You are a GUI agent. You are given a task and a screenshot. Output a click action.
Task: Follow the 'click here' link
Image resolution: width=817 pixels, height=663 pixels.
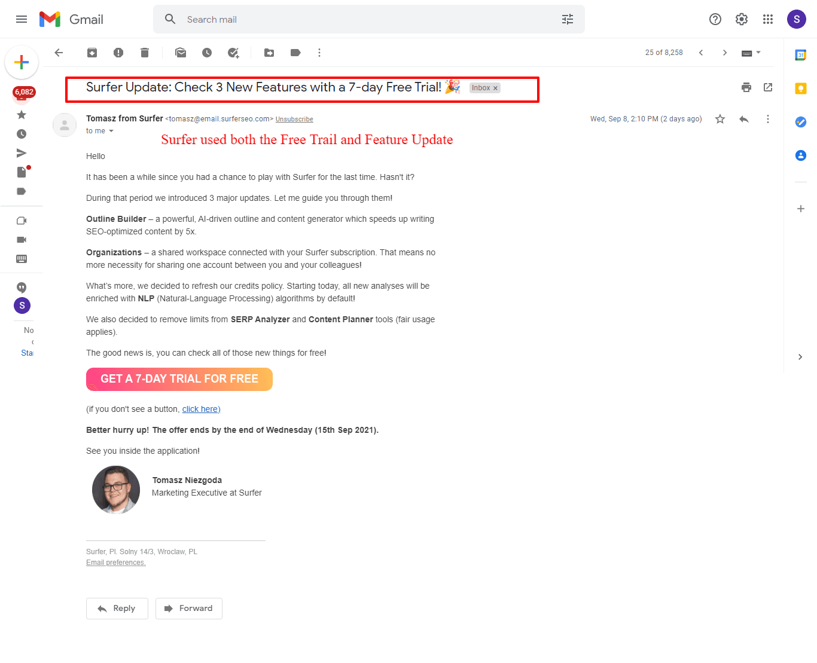(201, 409)
